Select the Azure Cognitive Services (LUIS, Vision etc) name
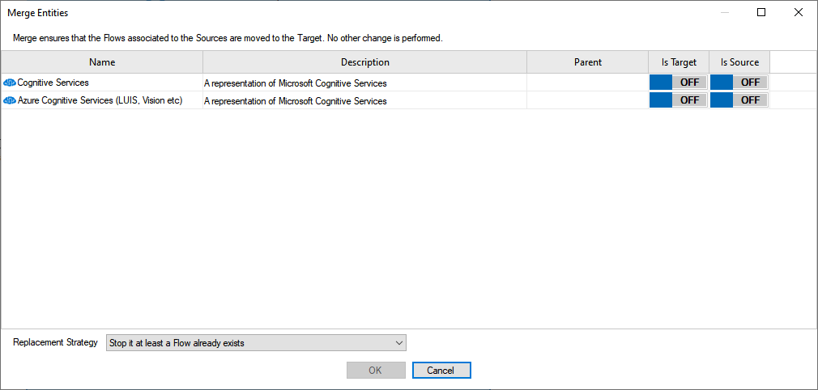This screenshot has width=818, height=390. [x=100, y=100]
